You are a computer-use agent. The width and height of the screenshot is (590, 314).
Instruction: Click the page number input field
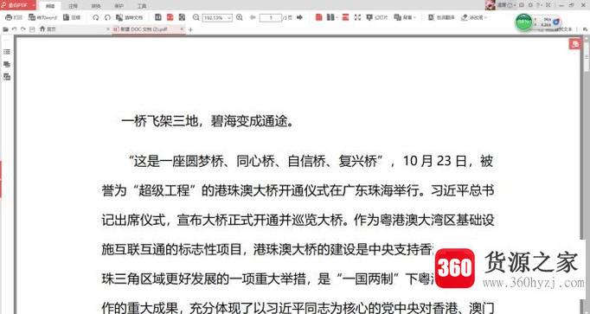(271, 17)
